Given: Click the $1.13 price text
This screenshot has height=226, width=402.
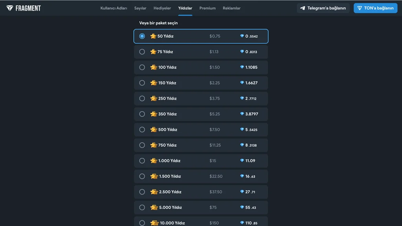Looking at the screenshot, I should (x=214, y=52).
